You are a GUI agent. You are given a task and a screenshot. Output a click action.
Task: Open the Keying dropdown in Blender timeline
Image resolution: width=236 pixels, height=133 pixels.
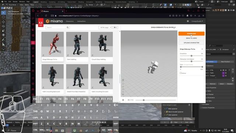coord(18,122)
